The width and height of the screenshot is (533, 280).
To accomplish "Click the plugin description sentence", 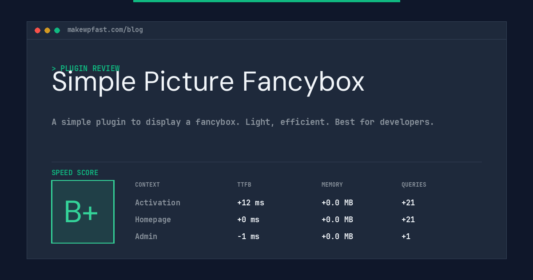I will (243, 122).
